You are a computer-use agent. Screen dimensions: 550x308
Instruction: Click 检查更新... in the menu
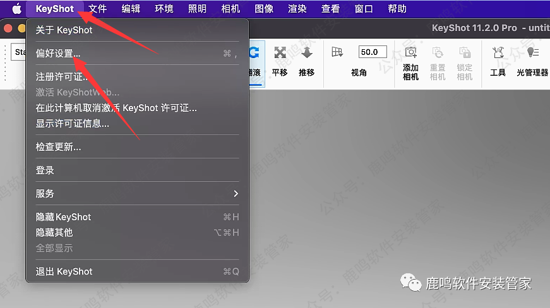tap(58, 147)
